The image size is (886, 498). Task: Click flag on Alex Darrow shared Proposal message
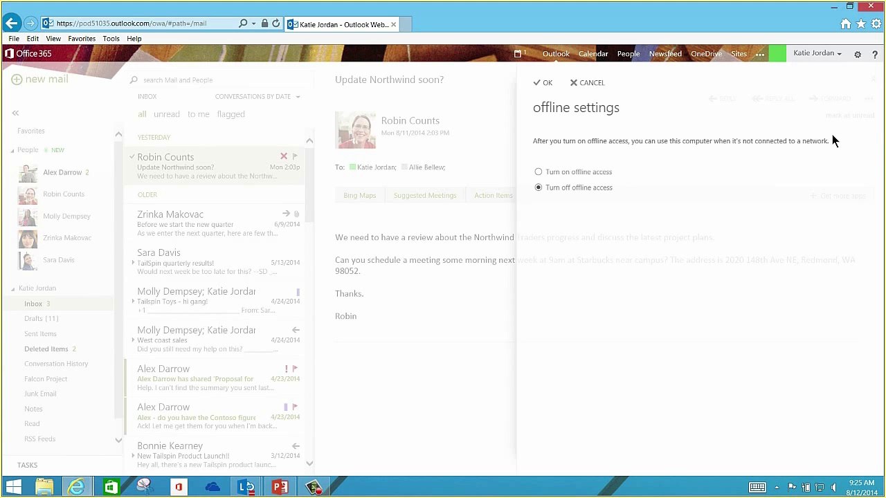click(295, 369)
